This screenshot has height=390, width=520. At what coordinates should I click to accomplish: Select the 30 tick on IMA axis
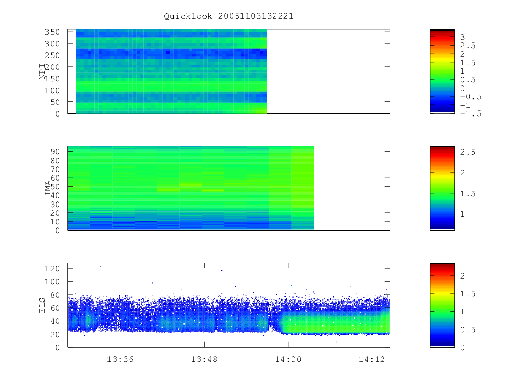pyautogui.click(x=56, y=204)
